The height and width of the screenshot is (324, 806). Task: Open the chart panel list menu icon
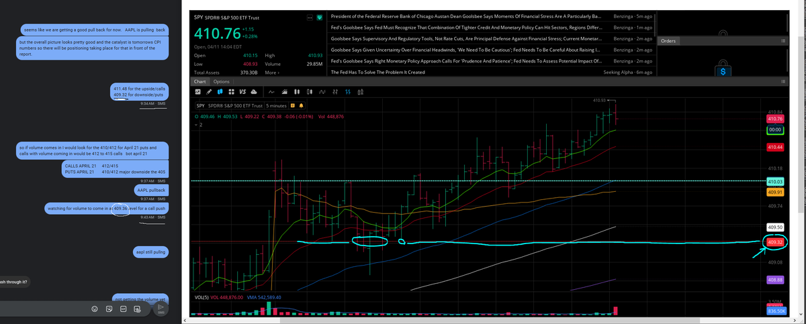coord(782,81)
